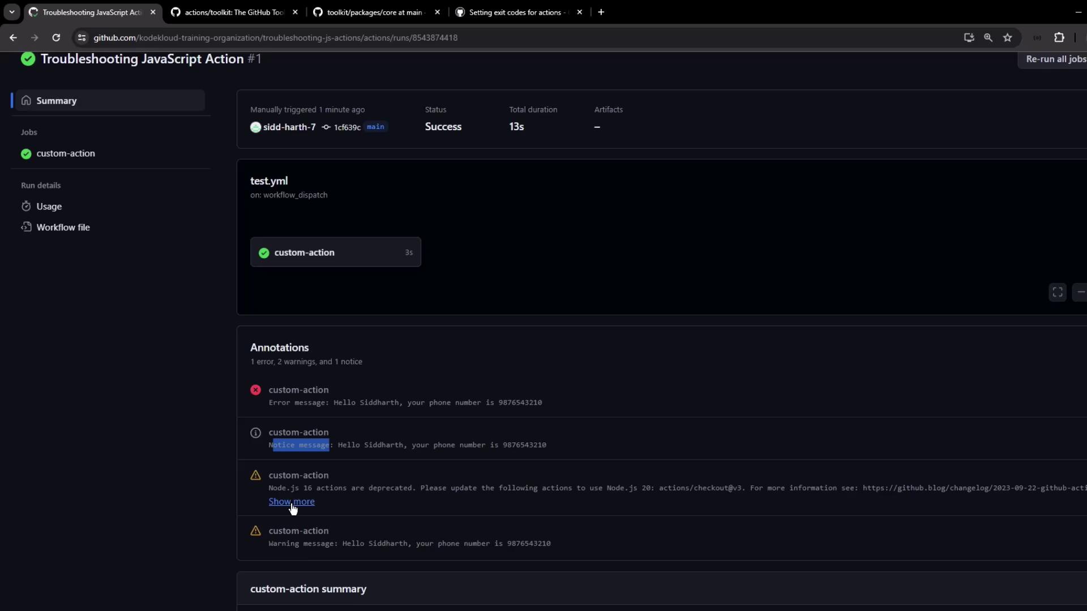
Task: Switch to Setting exit codes tab
Action: [514, 12]
